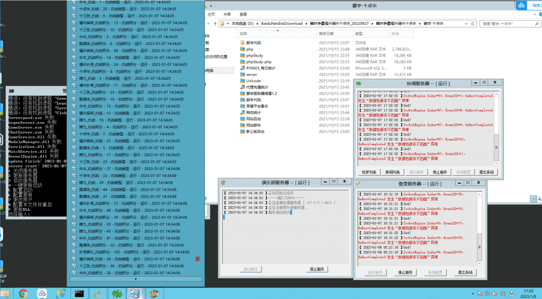The width and height of the screenshot is (542, 299).
Task: Sort files by 名称 column header
Action: pos(276,34)
